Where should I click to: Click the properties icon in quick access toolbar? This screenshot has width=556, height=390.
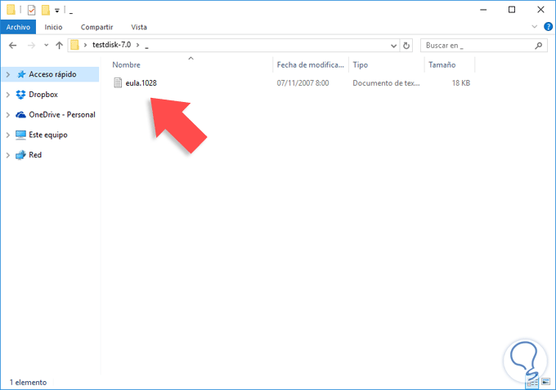(x=31, y=11)
